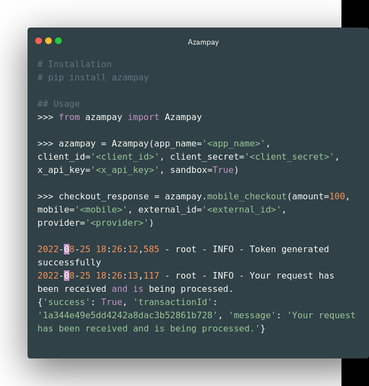This screenshot has height=386, width=369.
Task: Click the '<app_name>' string placeholder
Action: (234, 144)
